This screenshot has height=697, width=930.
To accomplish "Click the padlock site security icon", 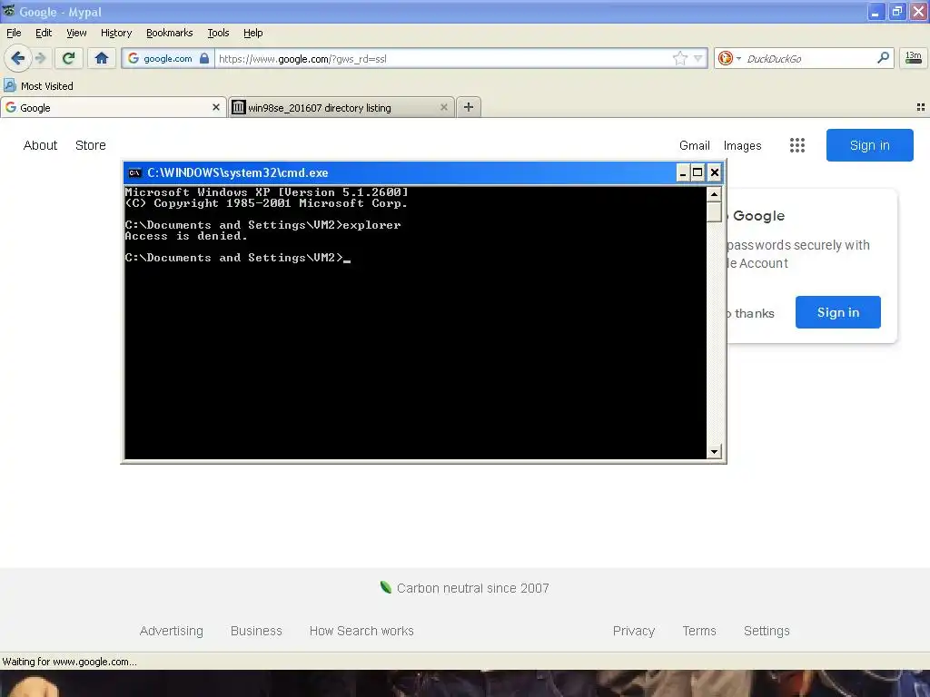I will (x=204, y=58).
